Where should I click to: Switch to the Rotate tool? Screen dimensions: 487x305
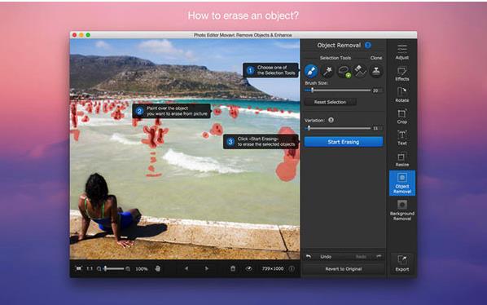tap(402, 95)
